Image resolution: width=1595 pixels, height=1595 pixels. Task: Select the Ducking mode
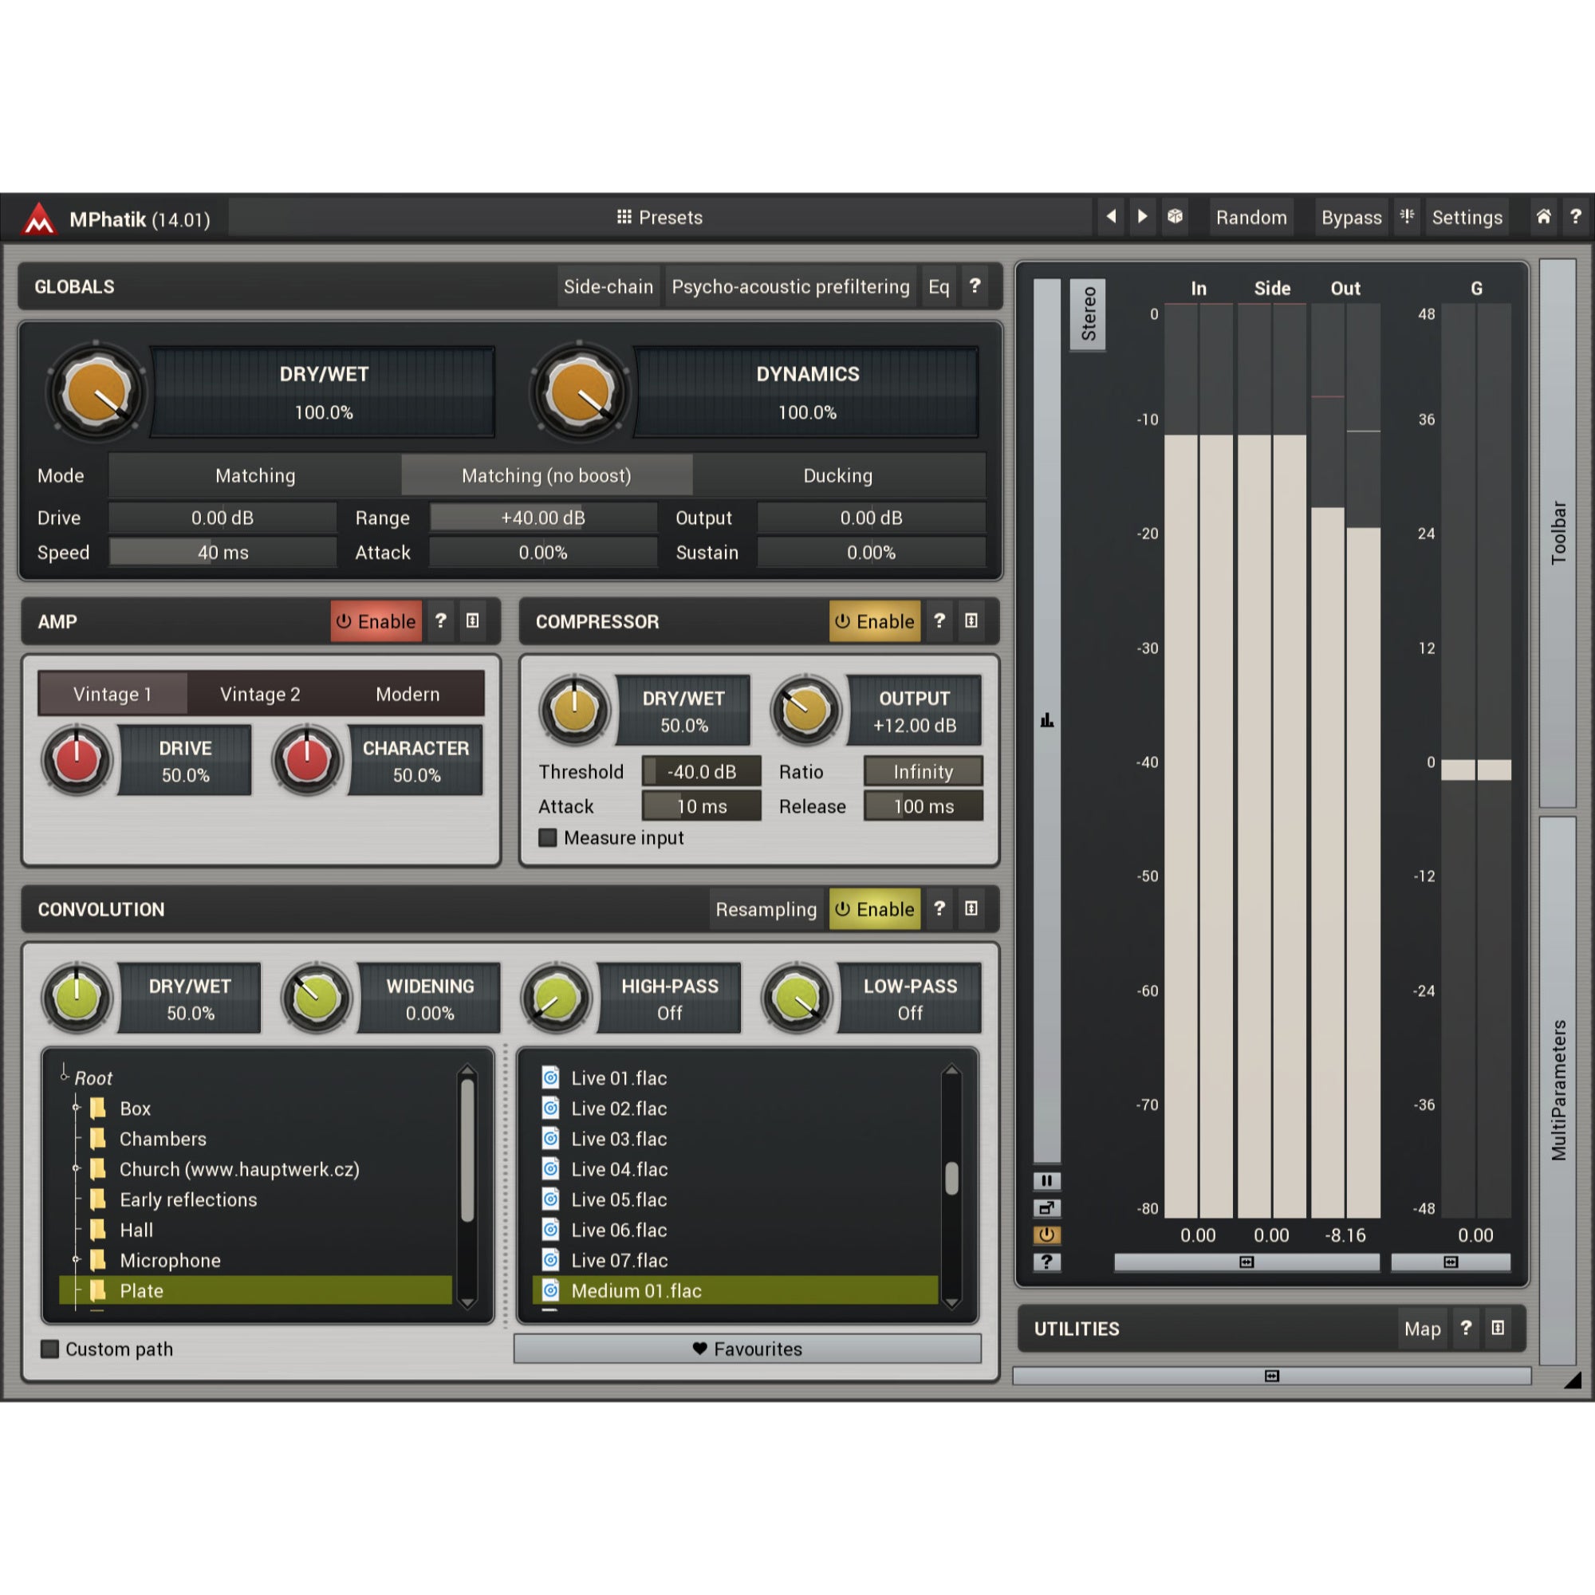(x=838, y=475)
